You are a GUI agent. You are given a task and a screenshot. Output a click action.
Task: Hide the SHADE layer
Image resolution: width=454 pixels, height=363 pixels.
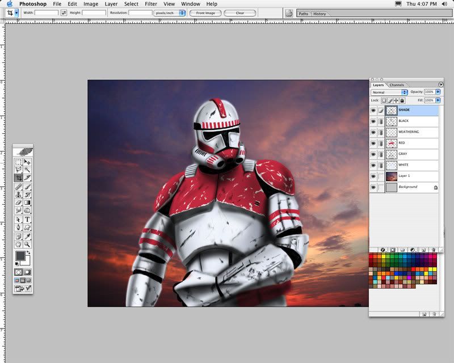tap(373, 110)
